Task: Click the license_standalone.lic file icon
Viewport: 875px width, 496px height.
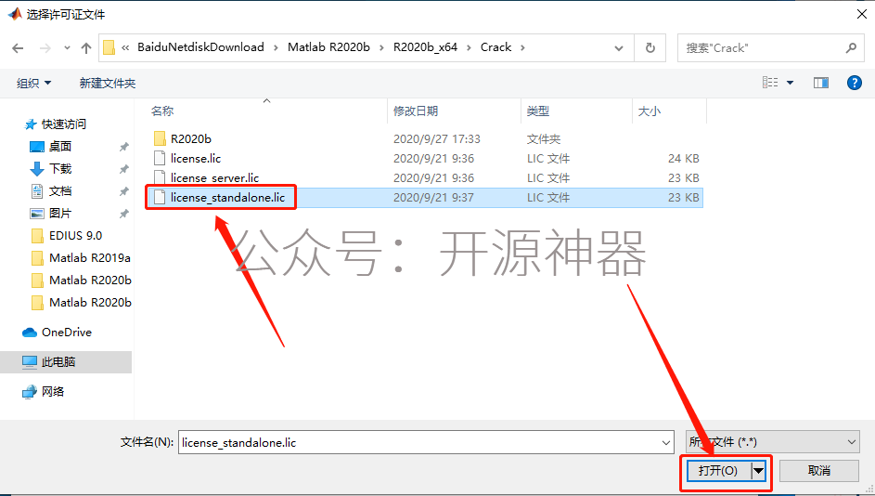Action: click(x=160, y=197)
